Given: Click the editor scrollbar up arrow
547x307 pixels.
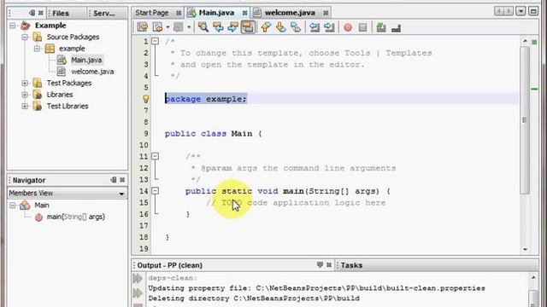Looking at the screenshot, I should pyautogui.click(x=525, y=41).
